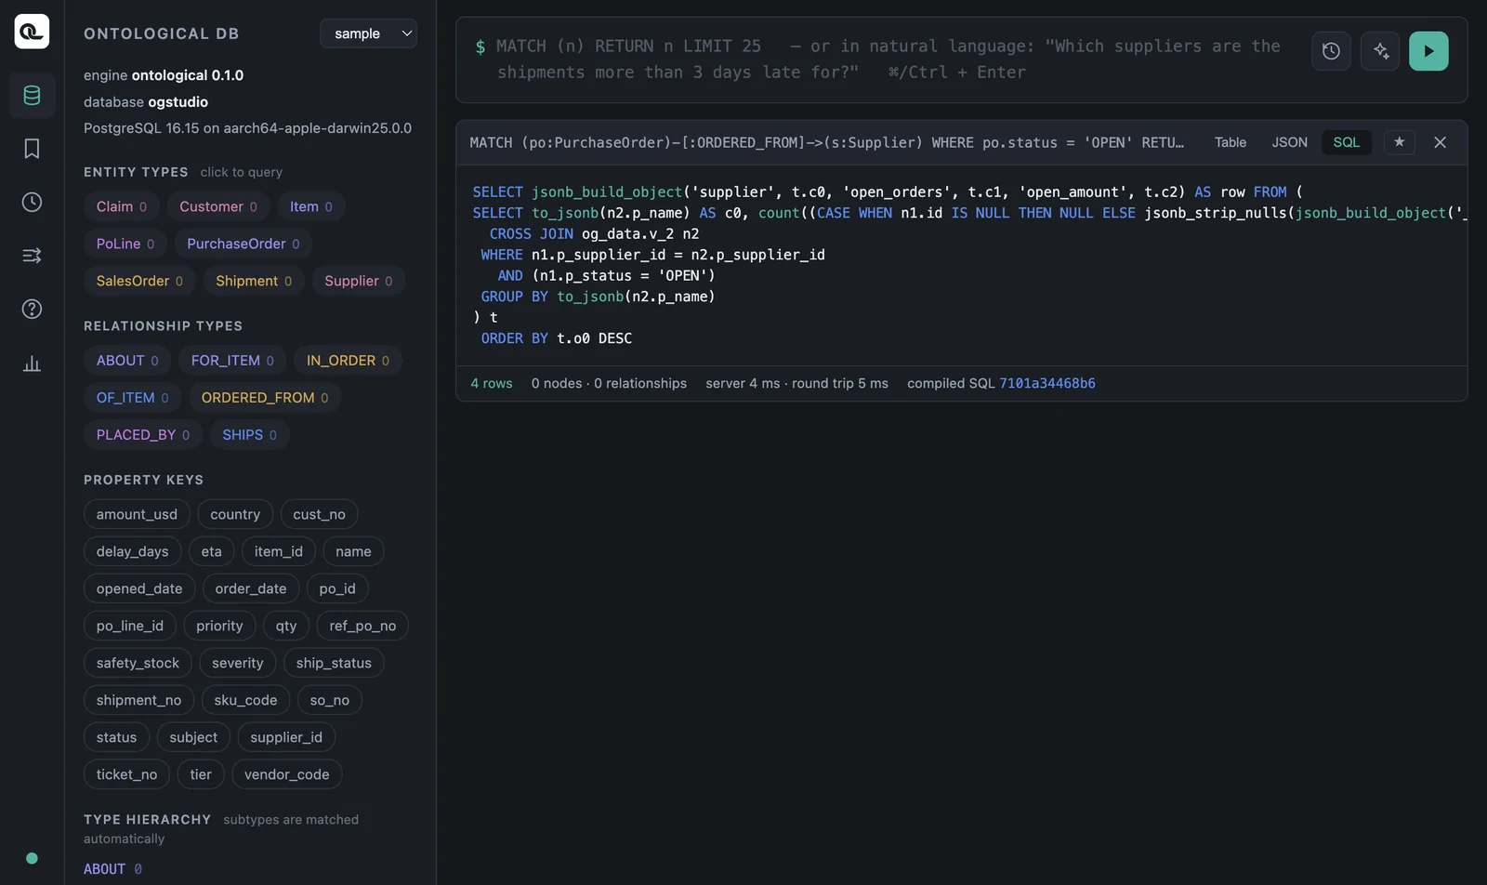Open the bar chart statistics icon
This screenshot has width=1487, height=885.
pos(32,363)
